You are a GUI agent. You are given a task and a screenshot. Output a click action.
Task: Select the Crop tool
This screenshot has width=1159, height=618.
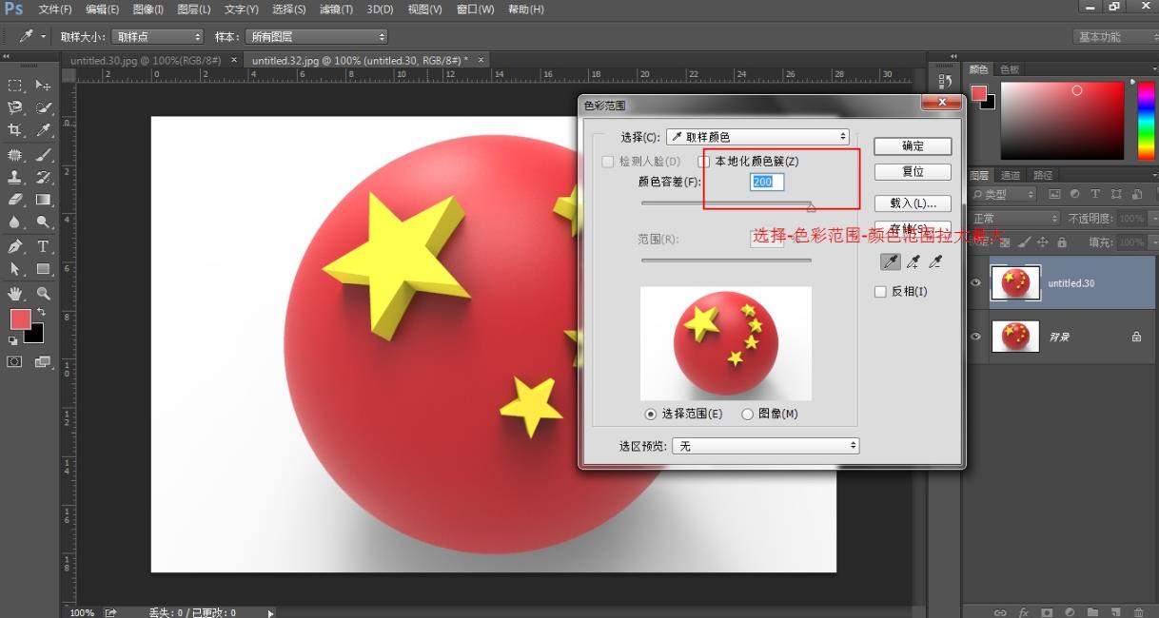pyautogui.click(x=14, y=127)
